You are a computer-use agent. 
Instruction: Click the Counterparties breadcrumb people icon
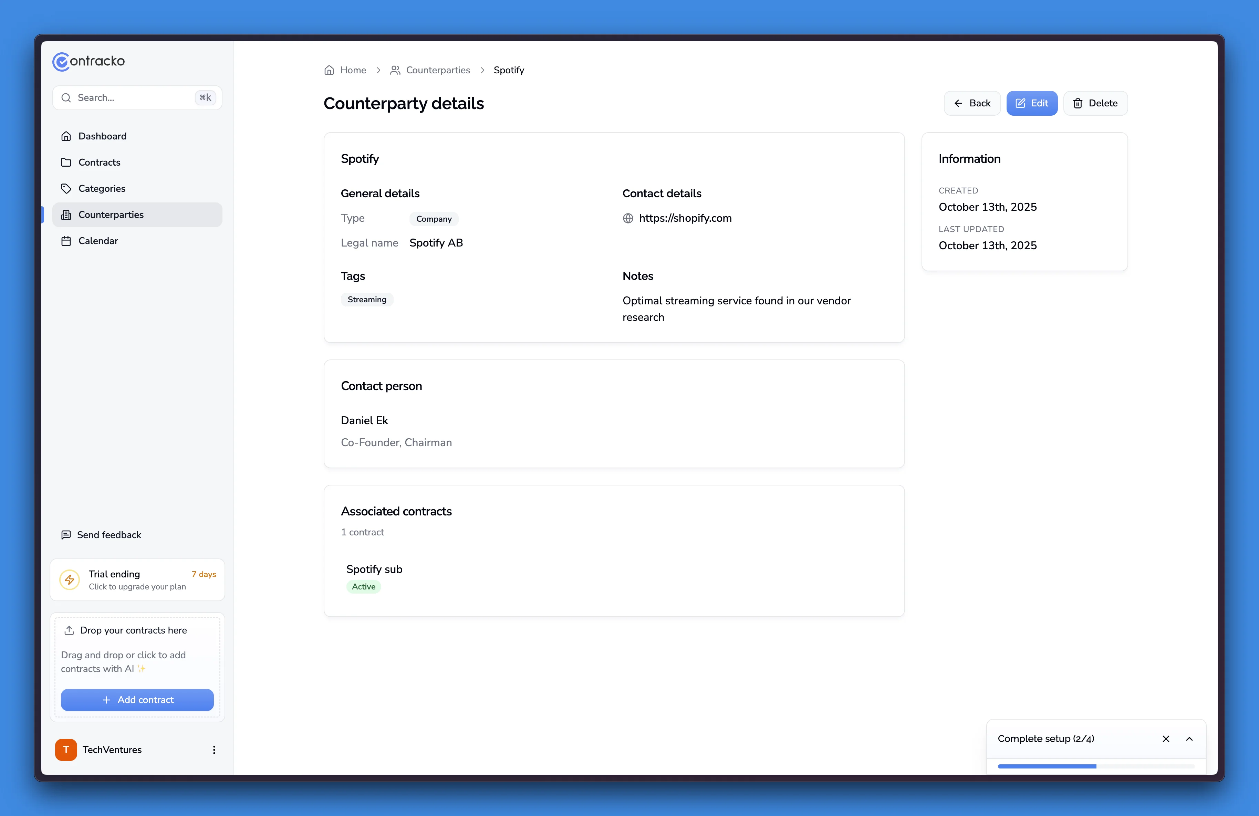395,70
